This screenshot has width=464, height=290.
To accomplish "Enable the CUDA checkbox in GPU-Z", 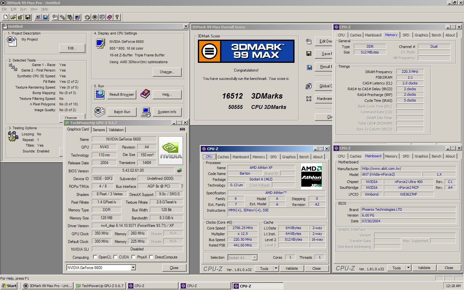I will click(115, 257).
